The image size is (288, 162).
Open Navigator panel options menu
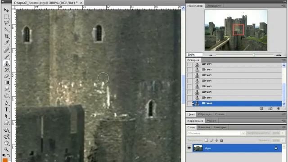pos(283,6)
